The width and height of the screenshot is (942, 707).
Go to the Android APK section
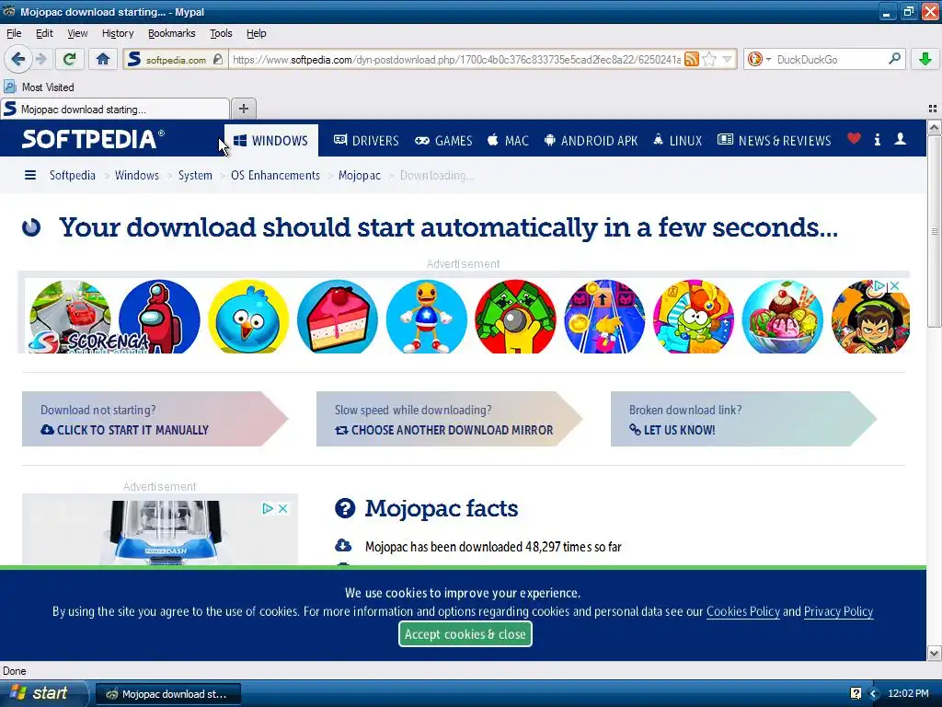[x=591, y=141]
